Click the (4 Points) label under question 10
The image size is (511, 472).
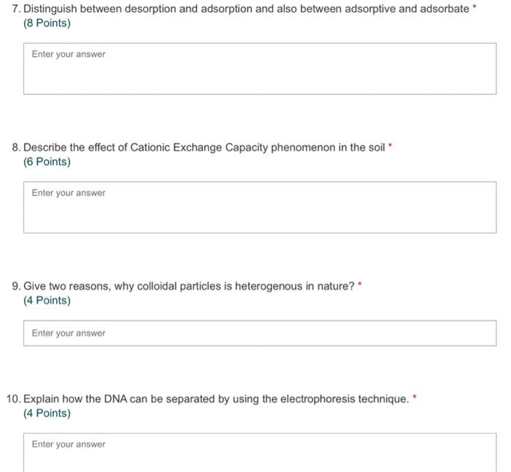click(47, 414)
